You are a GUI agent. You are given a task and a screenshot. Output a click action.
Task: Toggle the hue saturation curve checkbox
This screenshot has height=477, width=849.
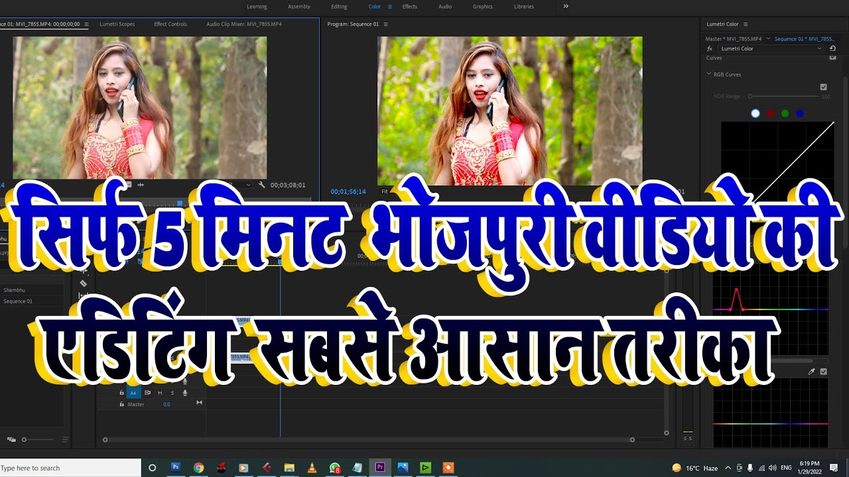click(824, 372)
